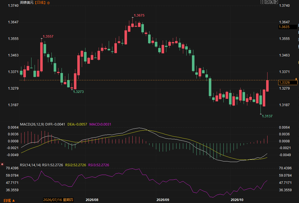Click the 2026/10 date axis marker
This screenshot has width=299, height=203.
(x=237, y=200)
